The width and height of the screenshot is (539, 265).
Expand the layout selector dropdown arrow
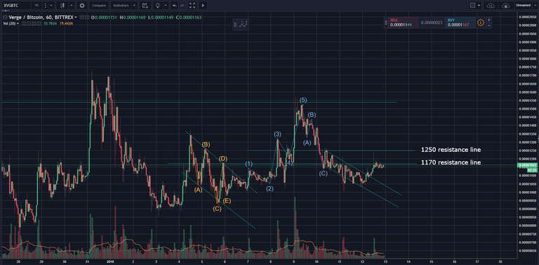click(x=479, y=6)
